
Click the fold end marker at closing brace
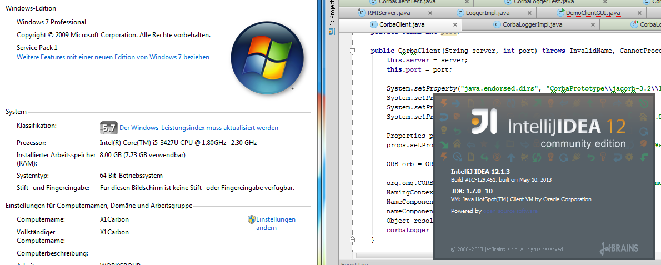click(x=352, y=239)
